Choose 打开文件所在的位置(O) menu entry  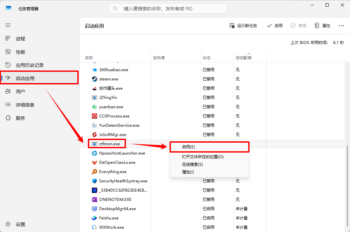pyautogui.click(x=210, y=157)
